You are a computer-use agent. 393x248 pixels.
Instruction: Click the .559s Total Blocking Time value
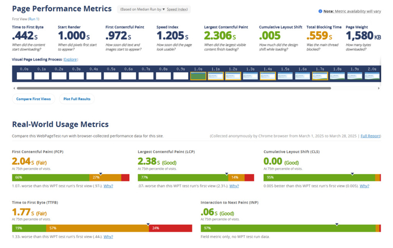click(319, 36)
